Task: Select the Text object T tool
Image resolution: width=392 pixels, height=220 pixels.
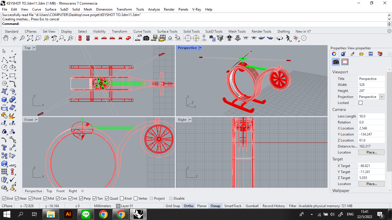Action: coord(4,148)
